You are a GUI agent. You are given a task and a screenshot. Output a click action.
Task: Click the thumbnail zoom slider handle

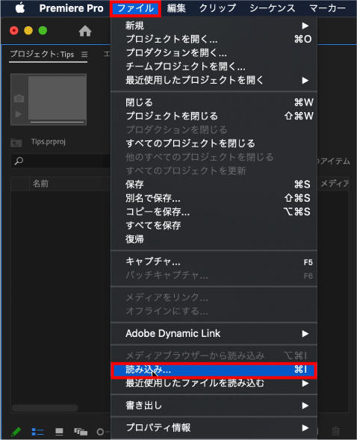click(100, 432)
